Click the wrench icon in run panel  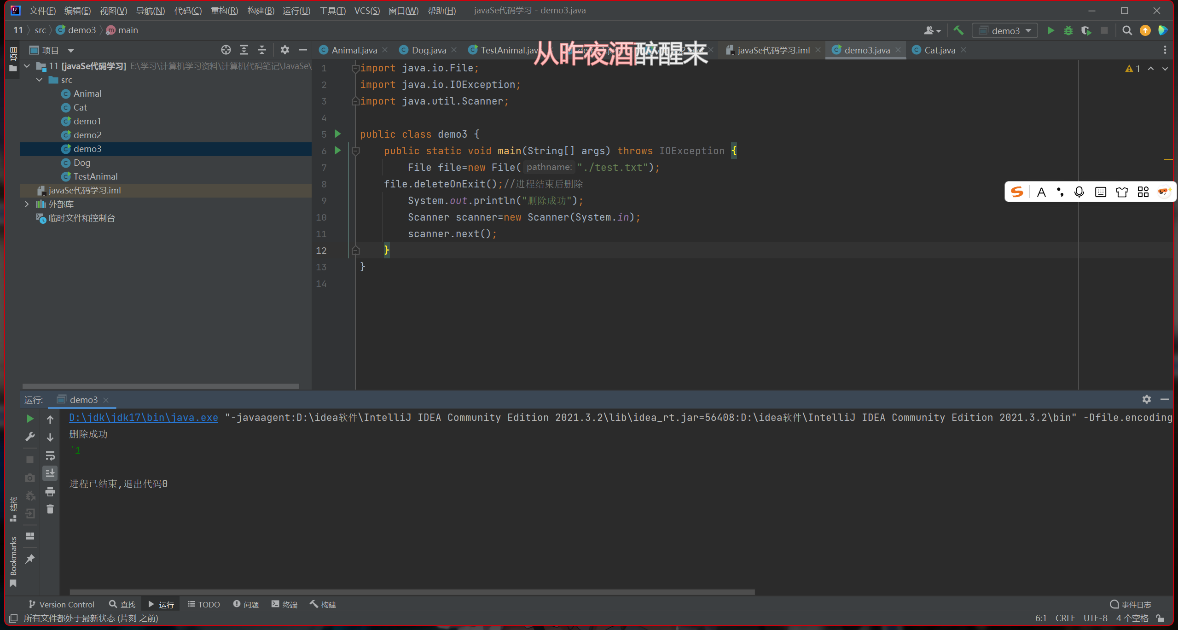tap(30, 437)
